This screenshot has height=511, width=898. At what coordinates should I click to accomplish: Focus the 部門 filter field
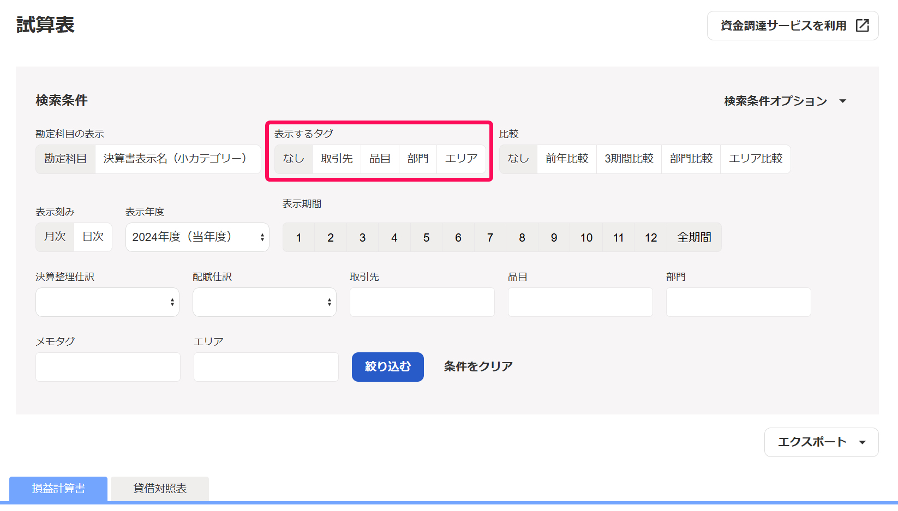(739, 302)
